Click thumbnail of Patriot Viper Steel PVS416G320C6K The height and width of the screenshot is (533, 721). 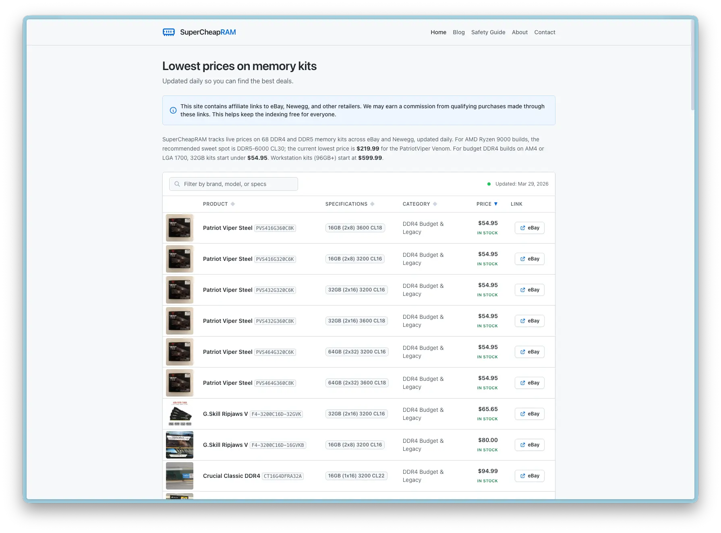coord(180,259)
